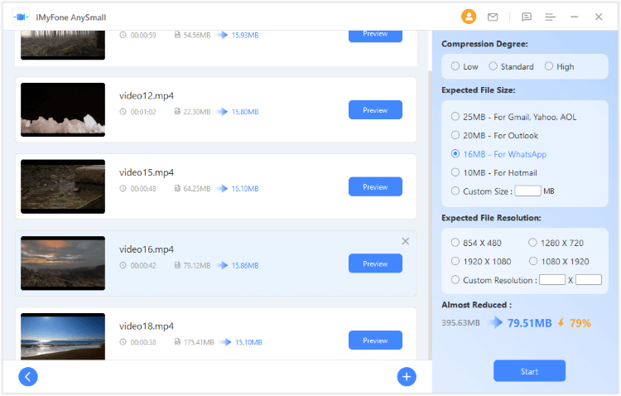The height and width of the screenshot is (396, 621).
Task: Open the feedback chat icon
Action: [527, 17]
